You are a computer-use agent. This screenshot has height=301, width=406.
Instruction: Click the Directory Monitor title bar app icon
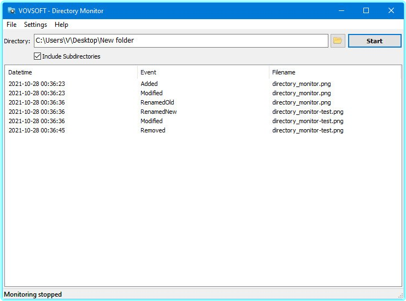click(x=11, y=10)
